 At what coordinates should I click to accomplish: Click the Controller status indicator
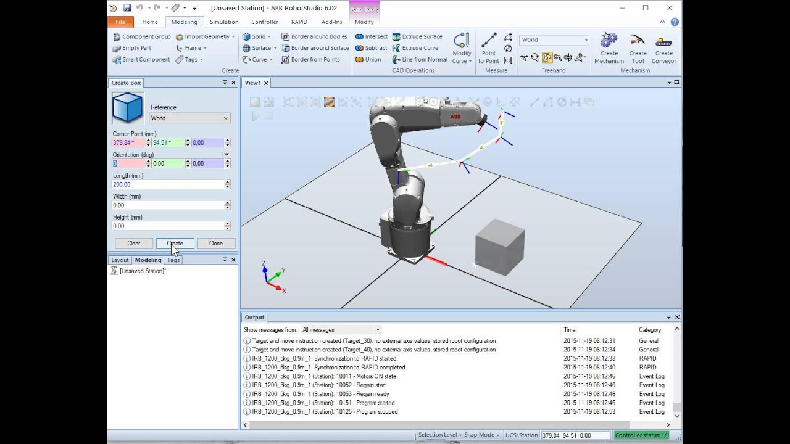click(x=642, y=435)
